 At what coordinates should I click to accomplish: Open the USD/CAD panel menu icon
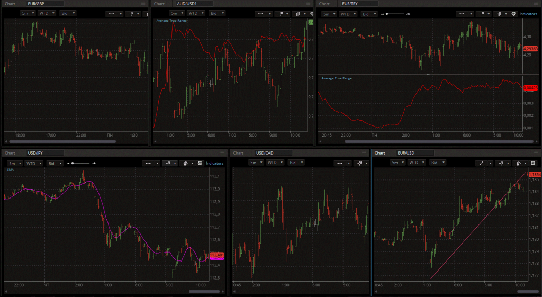[364, 153]
